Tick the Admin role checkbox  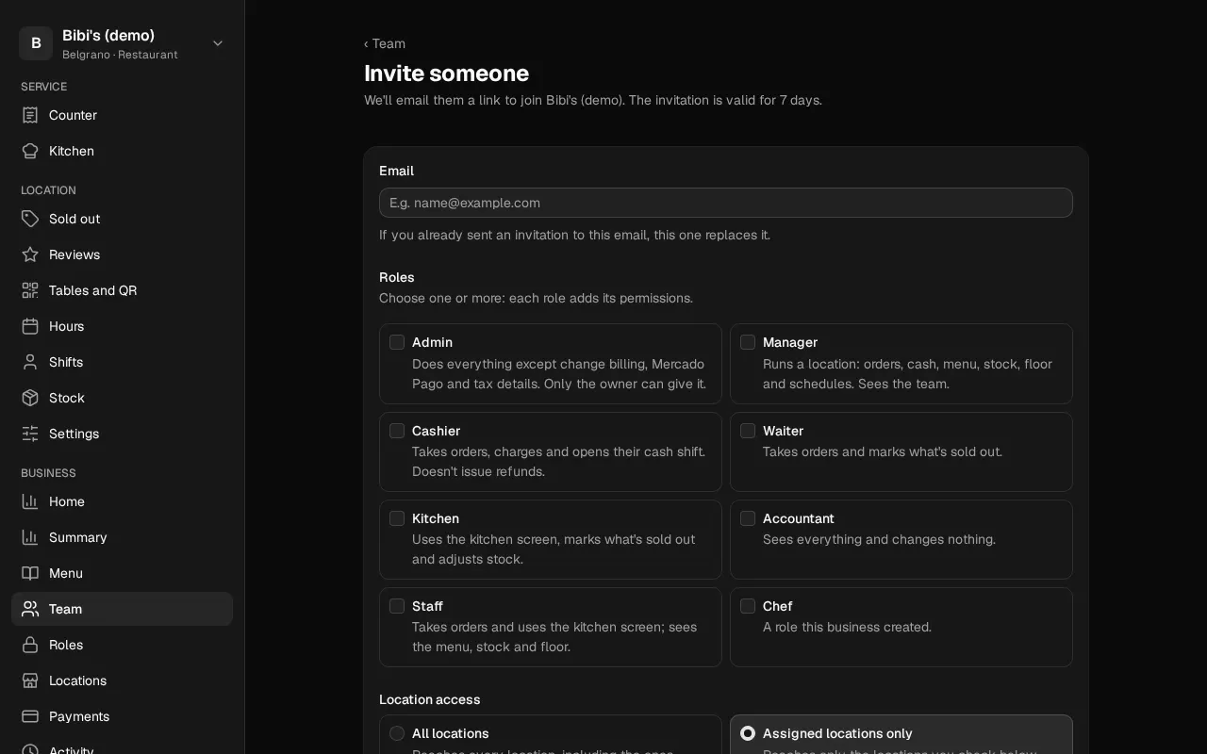coord(397,342)
